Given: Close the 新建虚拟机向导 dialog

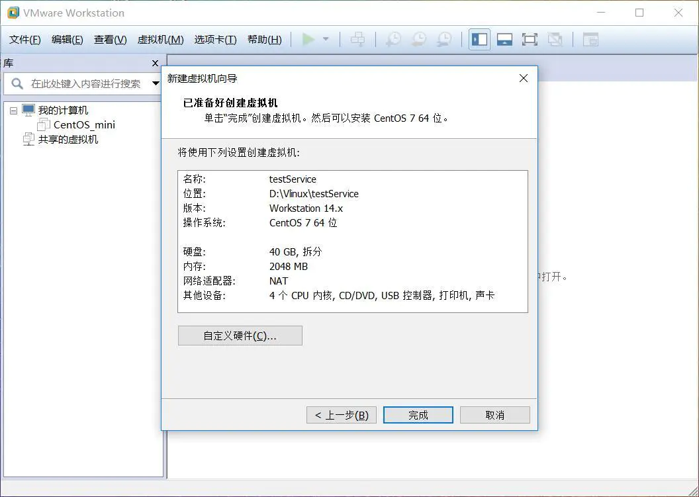Looking at the screenshot, I should click(x=524, y=79).
